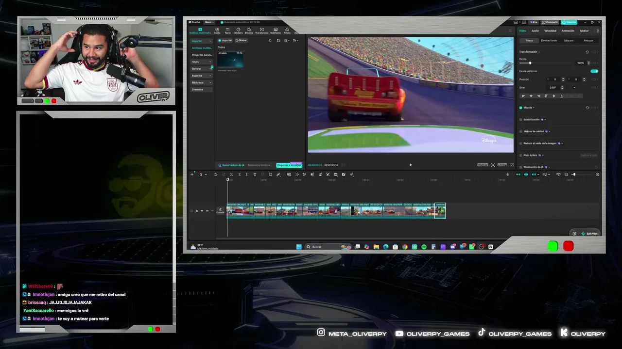622x349 pixels.
Task: Select the Máscara sub-tab
Action: 569,41
